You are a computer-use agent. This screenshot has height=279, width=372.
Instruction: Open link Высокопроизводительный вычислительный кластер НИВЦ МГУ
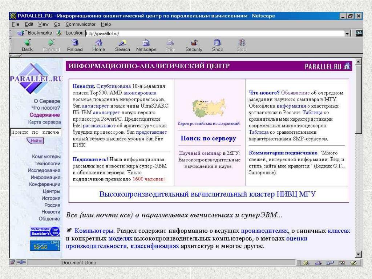207,194
